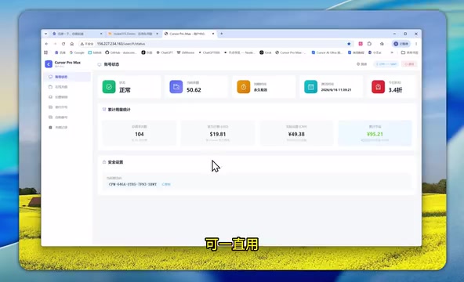The width and height of the screenshot is (464, 282).
Task: Click the 累计用量统计 section heading
Action: tap(119, 110)
